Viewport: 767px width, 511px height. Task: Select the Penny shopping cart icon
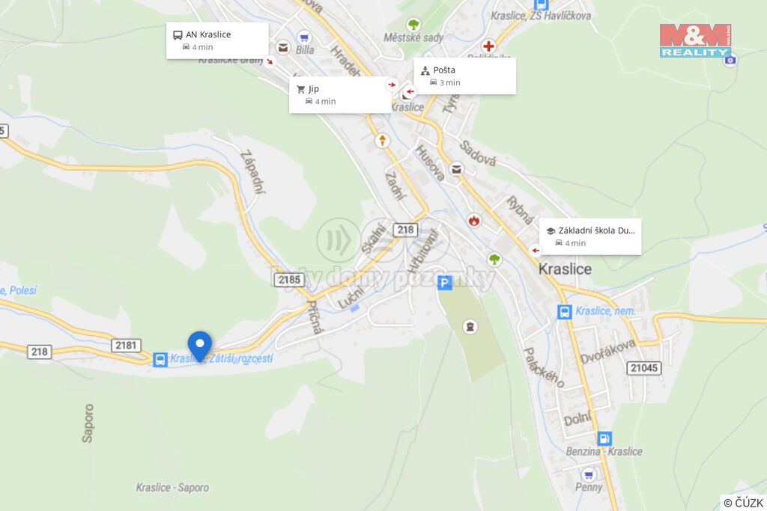pos(589,474)
